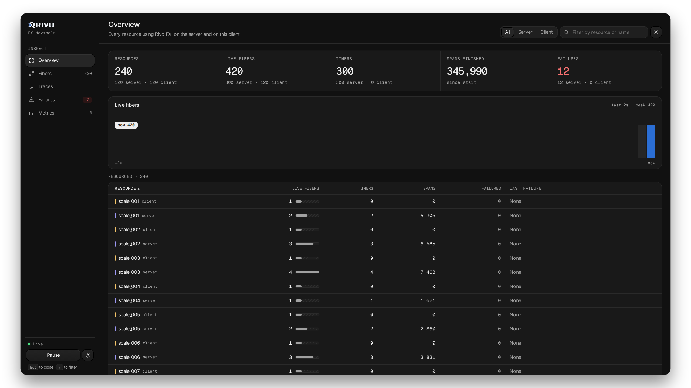Open the Fibers page
This screenshot has width=691, height=388.
(x=60, y=74)
